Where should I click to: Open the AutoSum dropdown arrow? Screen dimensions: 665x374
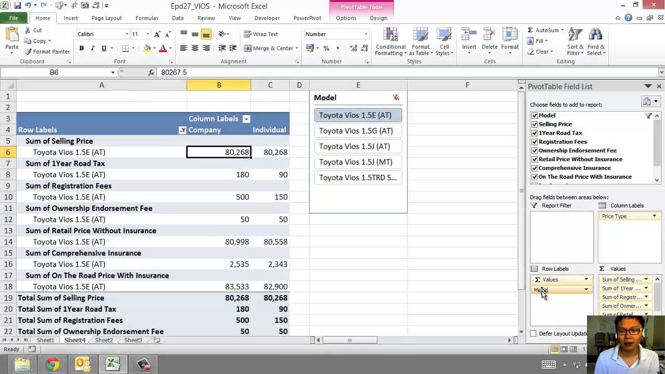coord(562,30)
